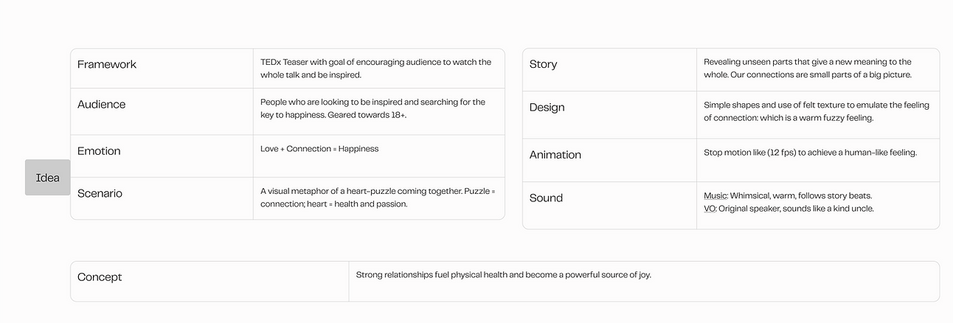Select the Emotion row label
953x323 pixels.
99,151
